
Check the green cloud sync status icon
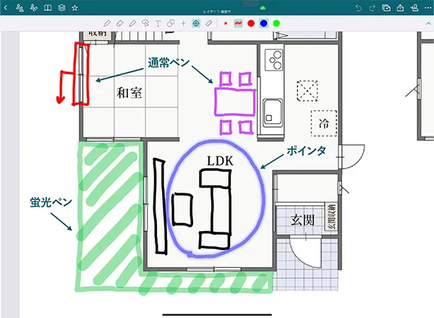point(263,8)
